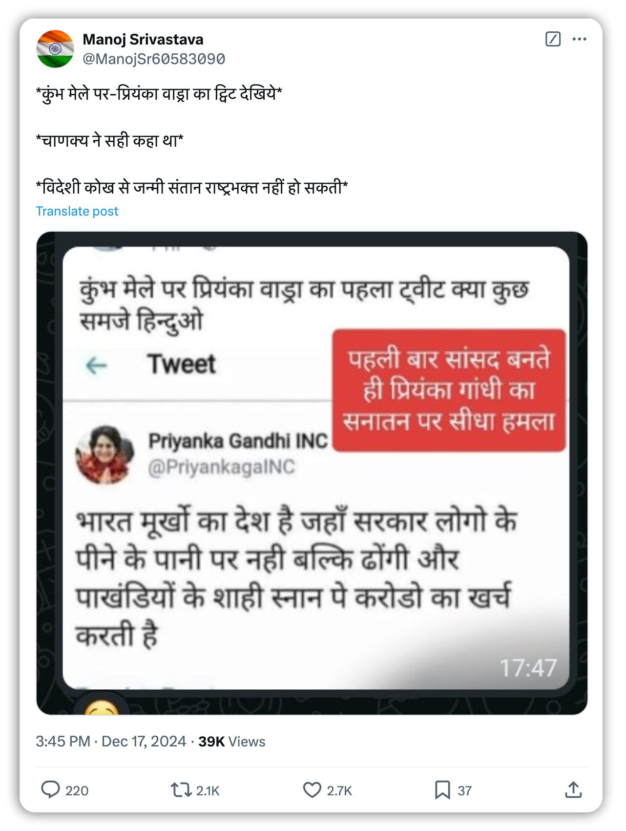Click the red Hindi caption box in image
The height and width of the screenshot is (831, 626).
click(449, 390)
